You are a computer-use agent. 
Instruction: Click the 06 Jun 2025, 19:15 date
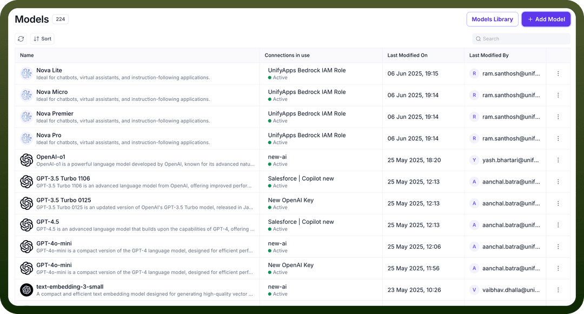[413, 73]
